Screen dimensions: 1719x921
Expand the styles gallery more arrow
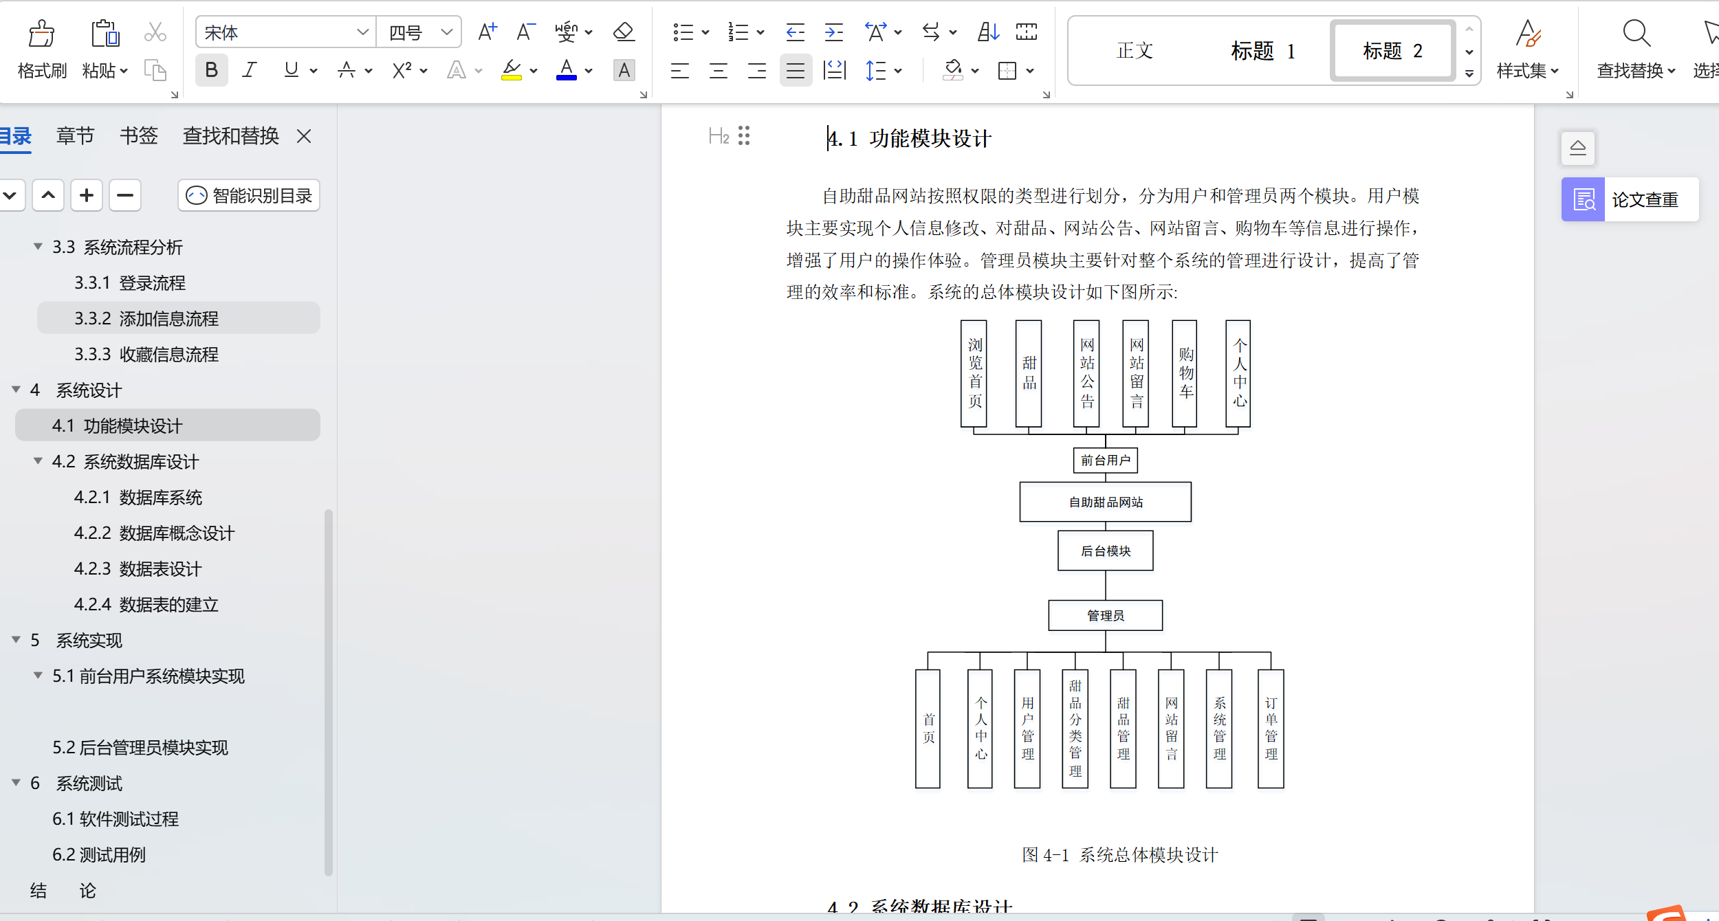(1469, 74)
